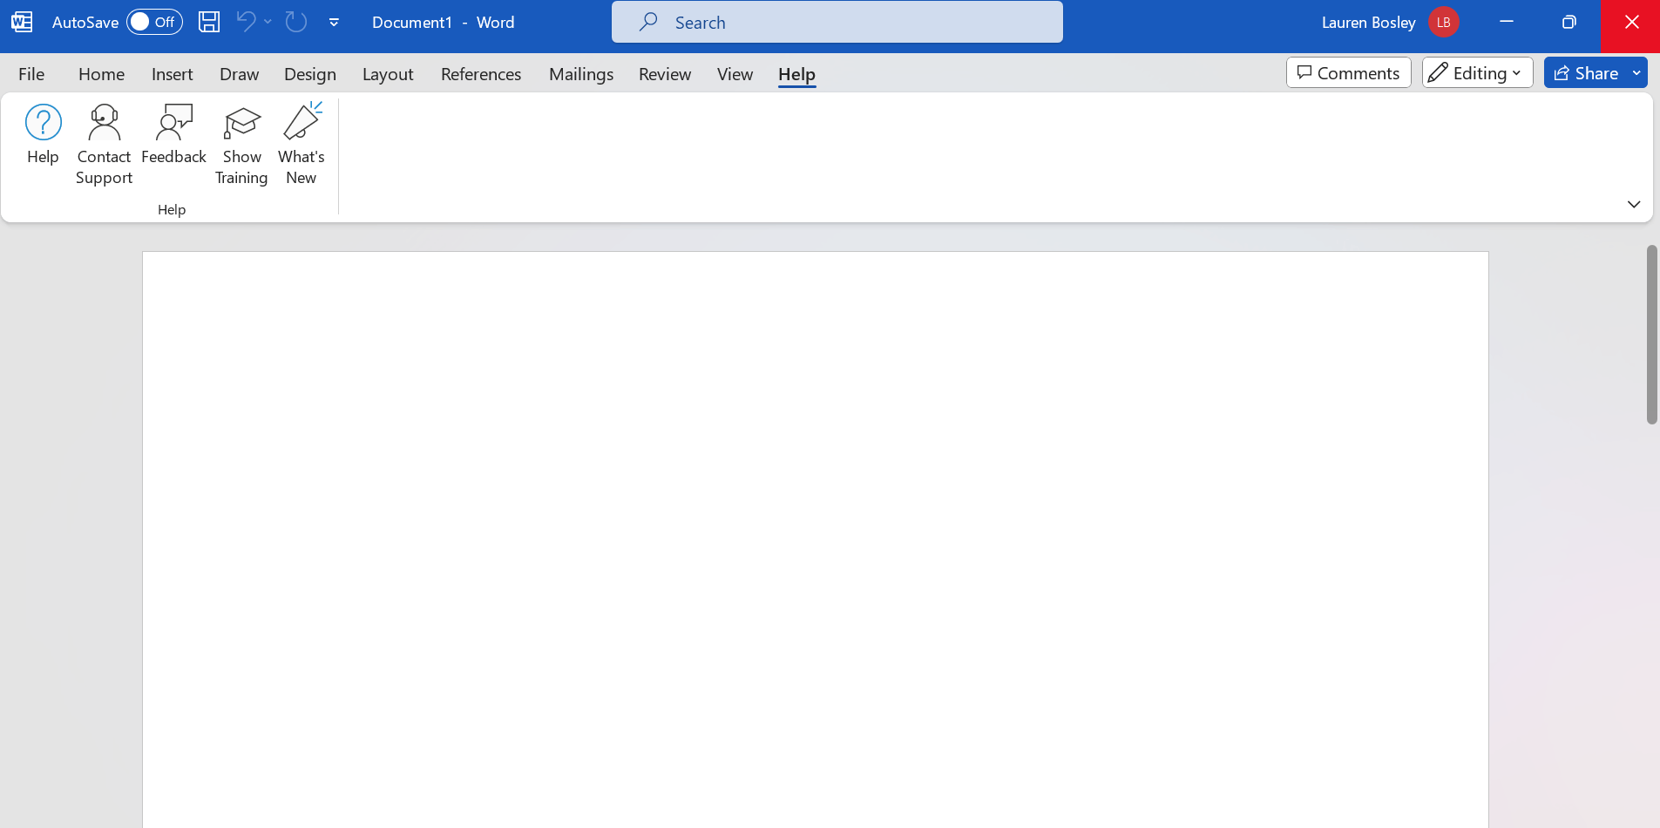Toggle AutoSave switch on
The image size is (1660, 828).
pos(154,22)
